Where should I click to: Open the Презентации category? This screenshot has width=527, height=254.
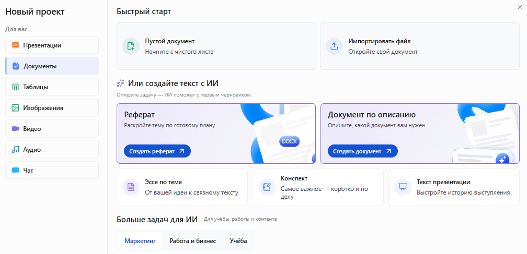pos(52,45)
